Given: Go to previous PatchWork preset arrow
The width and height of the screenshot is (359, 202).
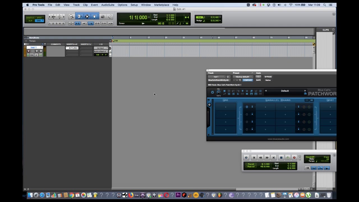Looking at the screenshot, I should pyautogui.click(x=266, y=91).
